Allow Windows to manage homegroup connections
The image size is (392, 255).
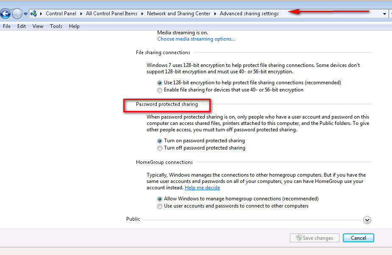point(160,199)
